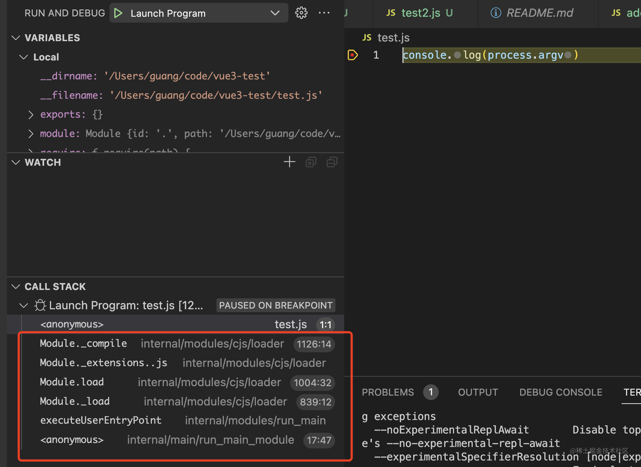Start debugging with the green play icon

(118, 13)
